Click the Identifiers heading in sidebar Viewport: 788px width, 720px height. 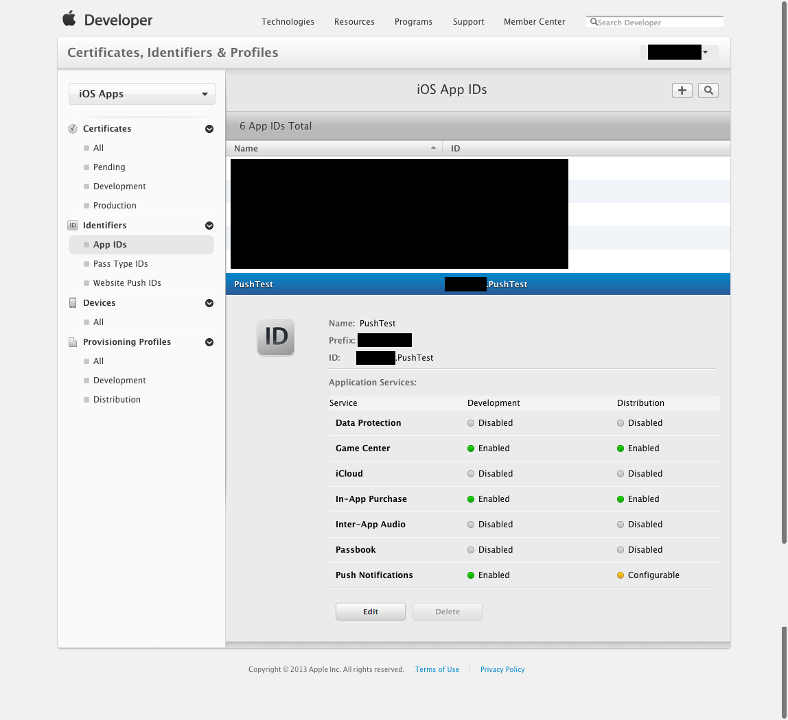104,226
